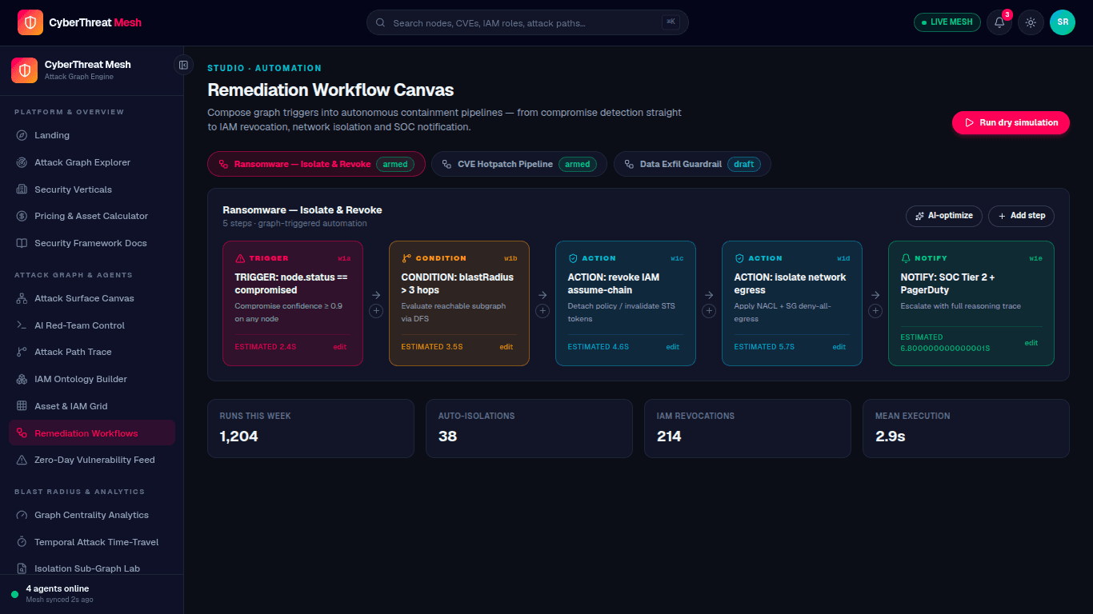
Task: Click the Landing compass icon
Action: [22, 135]
